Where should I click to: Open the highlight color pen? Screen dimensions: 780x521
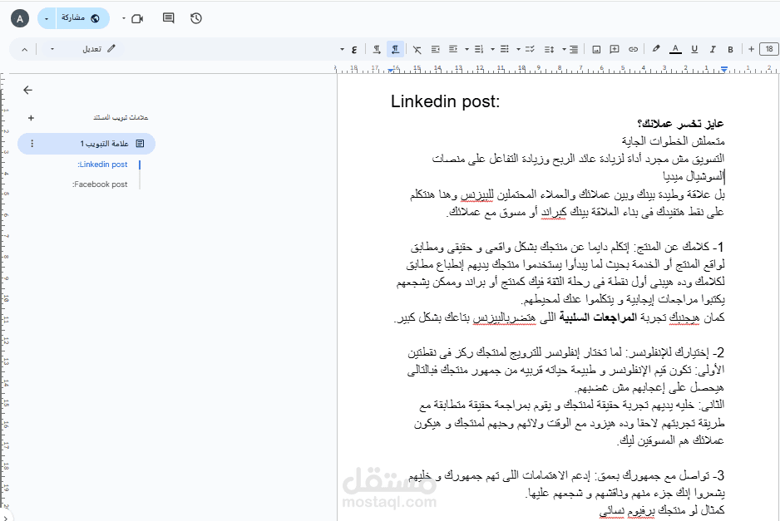tap(656, 49)
